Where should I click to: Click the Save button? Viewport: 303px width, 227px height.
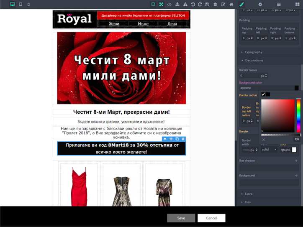pos(181,218)
